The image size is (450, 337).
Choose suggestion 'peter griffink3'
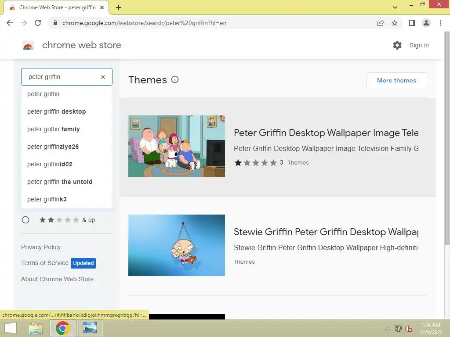(67, 199)
